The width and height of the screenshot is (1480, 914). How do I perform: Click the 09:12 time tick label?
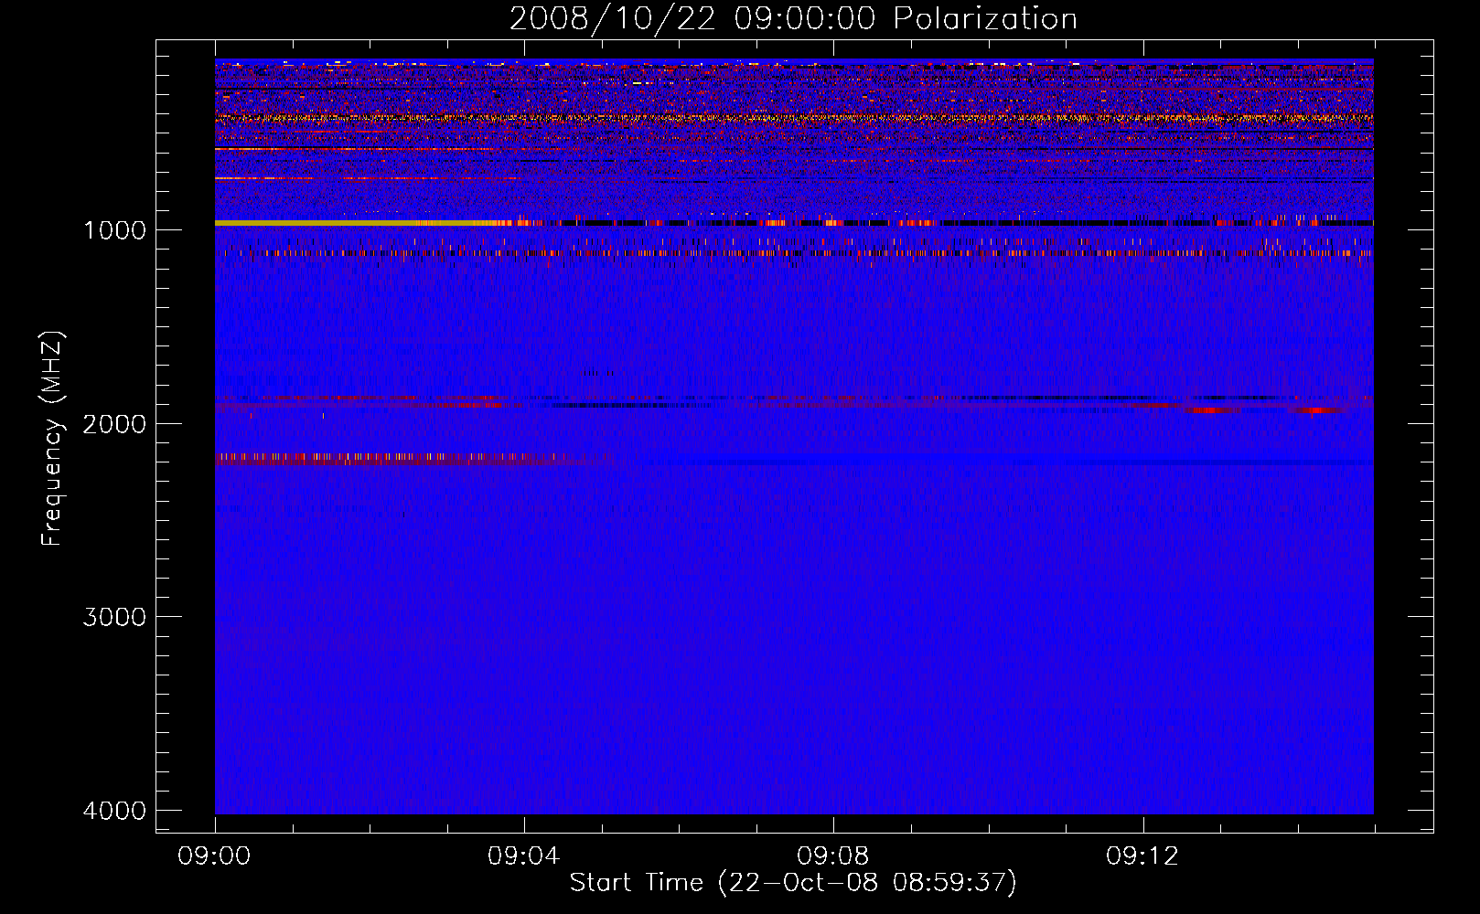(x=1142, y=856)
